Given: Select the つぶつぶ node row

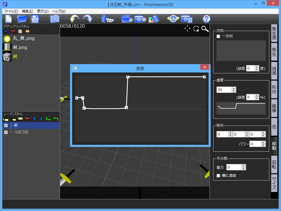Looking at the screenshot, I should pyautogui.click(x=31, y=132).
